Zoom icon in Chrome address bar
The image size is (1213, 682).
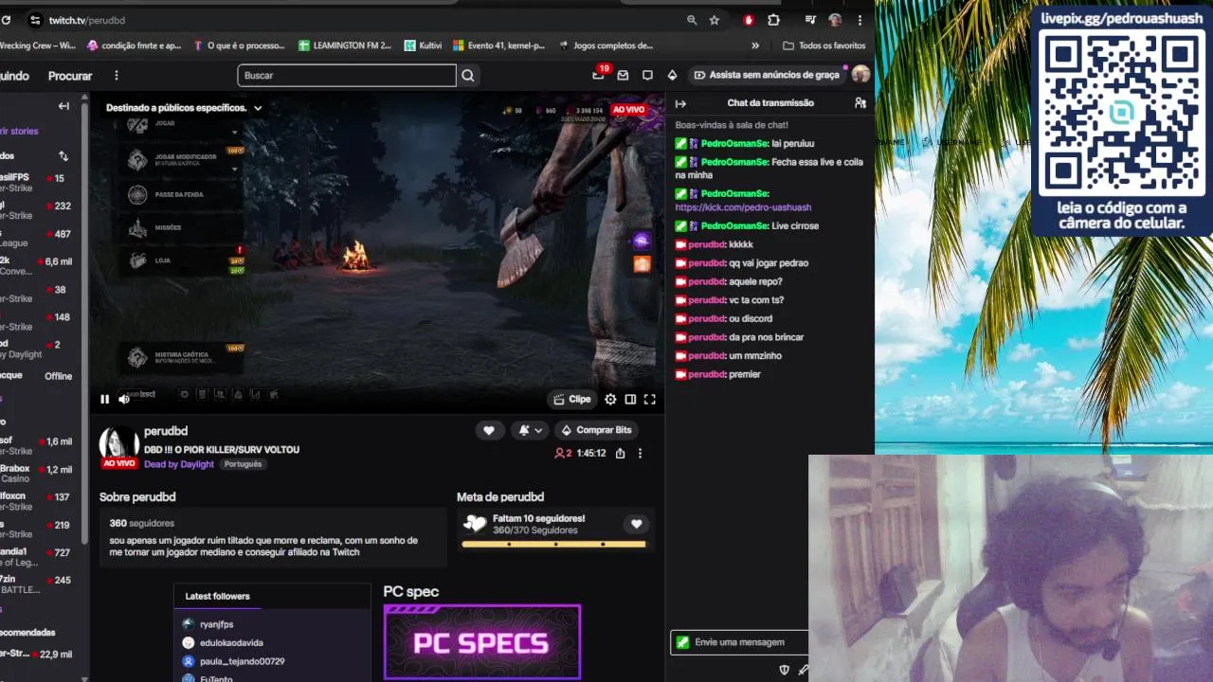coord(692,20)
